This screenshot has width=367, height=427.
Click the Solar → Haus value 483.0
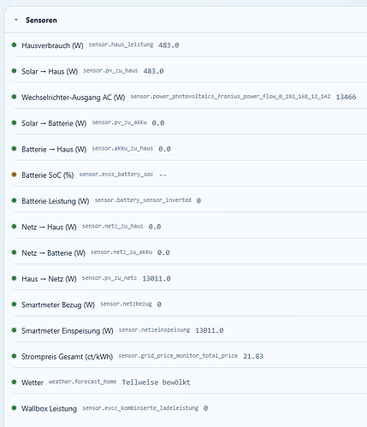(153, 71)
